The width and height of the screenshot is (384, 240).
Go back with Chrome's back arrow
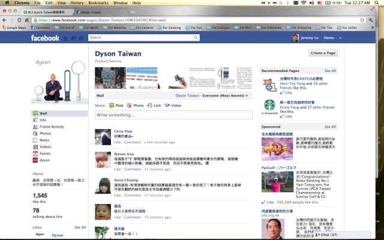point(4,20)
